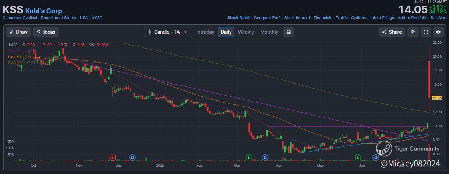This screenshot has height=174, width=449.
Task: Click the diamond premium icon
Action: pyautogui.click(x=413, y=32)
